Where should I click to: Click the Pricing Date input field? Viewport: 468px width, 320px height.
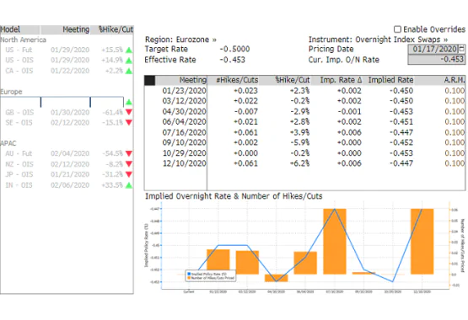(x=433, y=49)
